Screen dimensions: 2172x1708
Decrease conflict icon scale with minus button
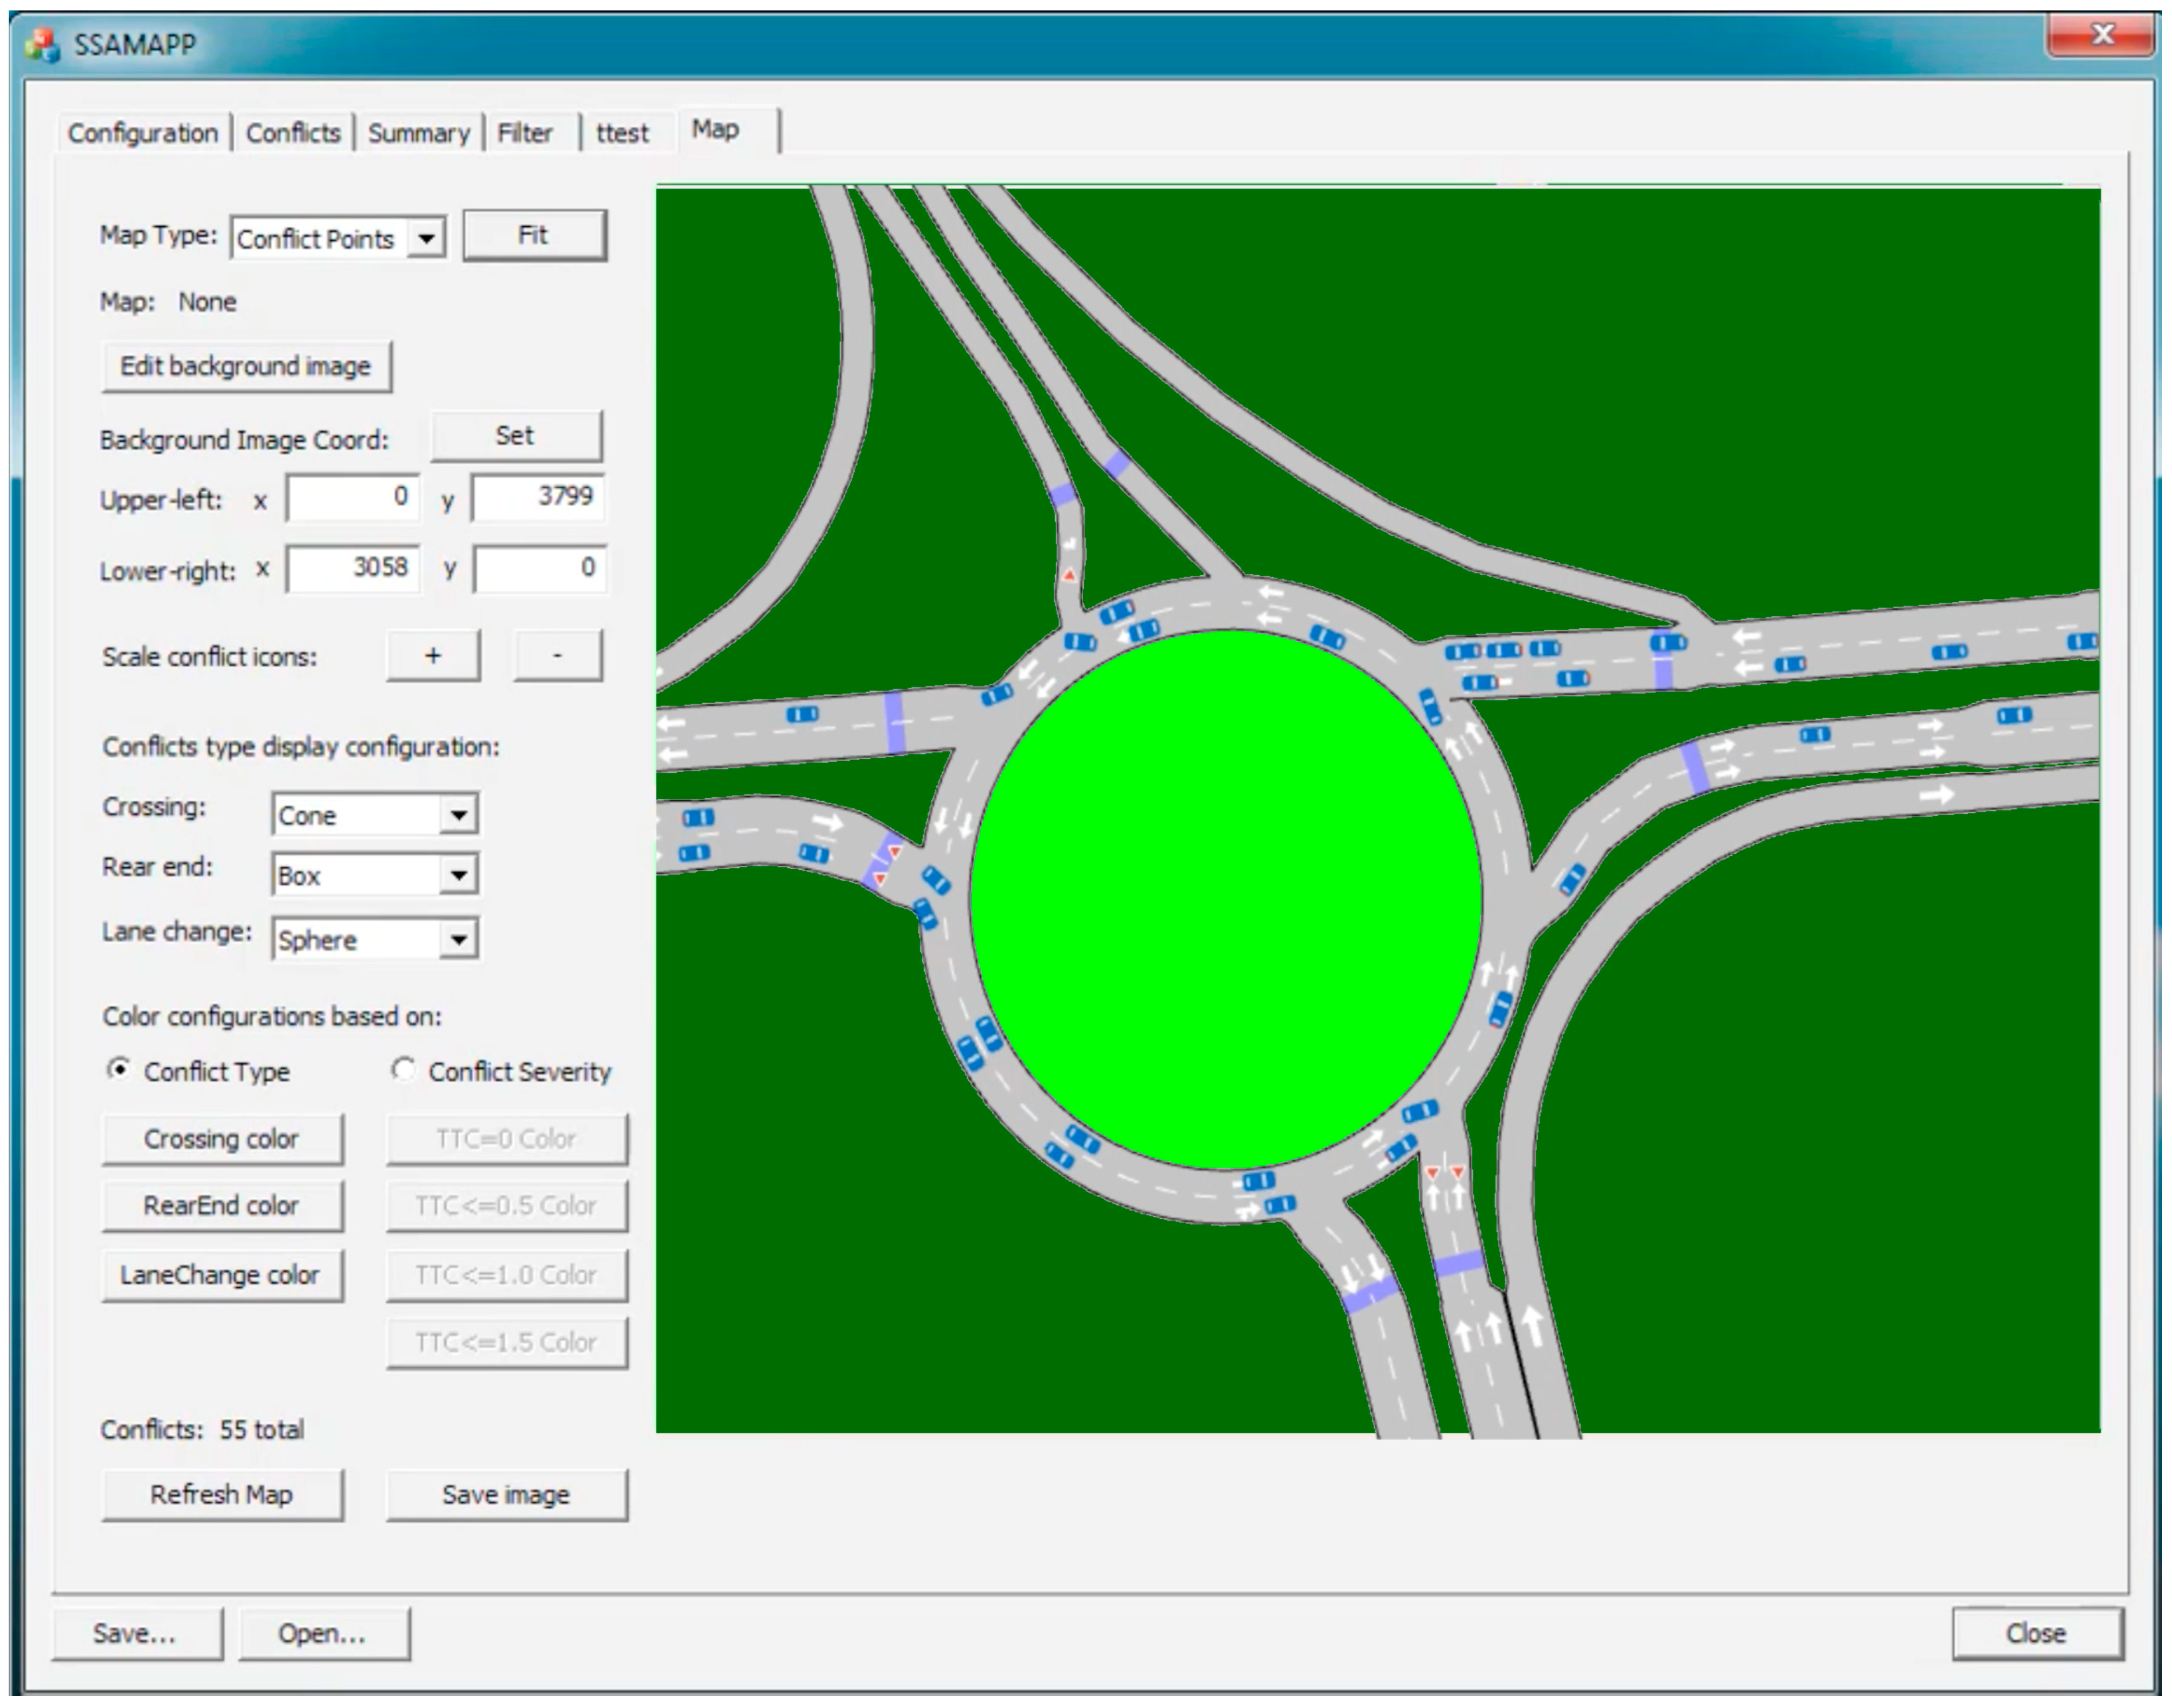coord(557,656)
